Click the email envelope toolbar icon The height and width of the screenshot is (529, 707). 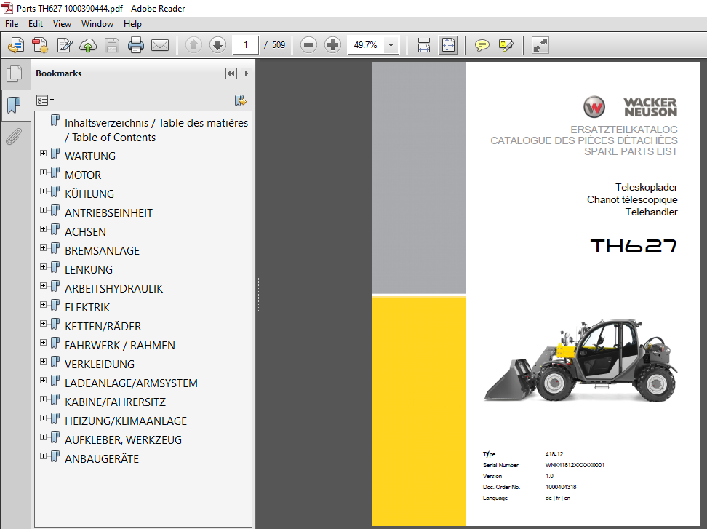coord(159,45)
